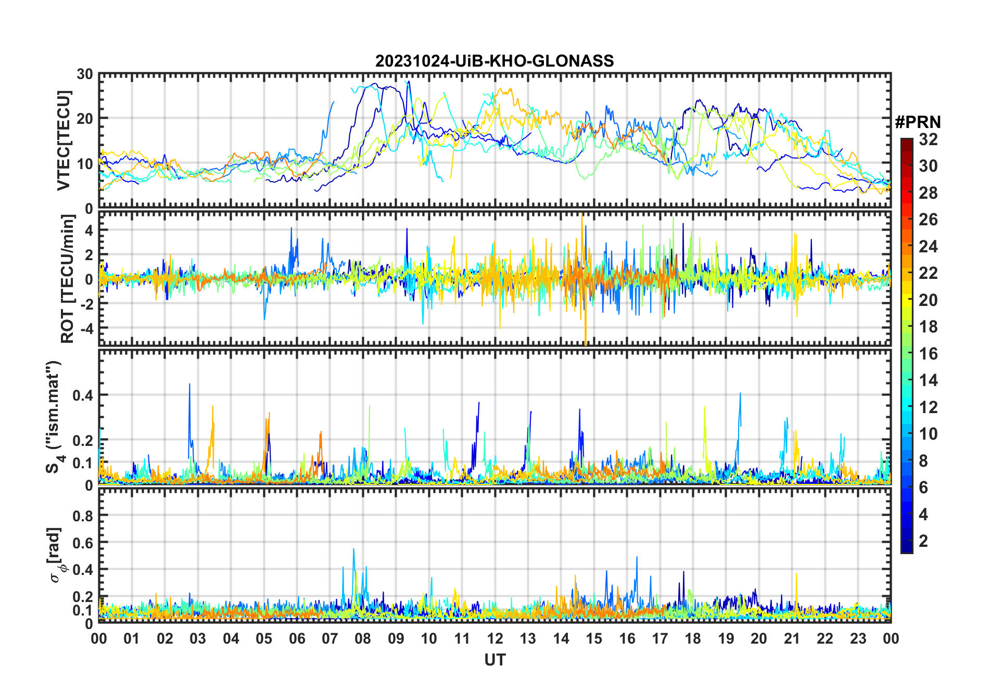Click sigma-phi axis tick label 0.8
This screenshot has height=692, width=990.
tap(83, 516)
